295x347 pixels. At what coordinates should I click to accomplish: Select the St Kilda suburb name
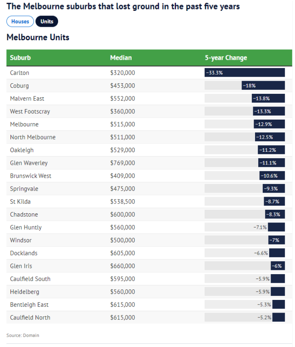coord(20,202)
